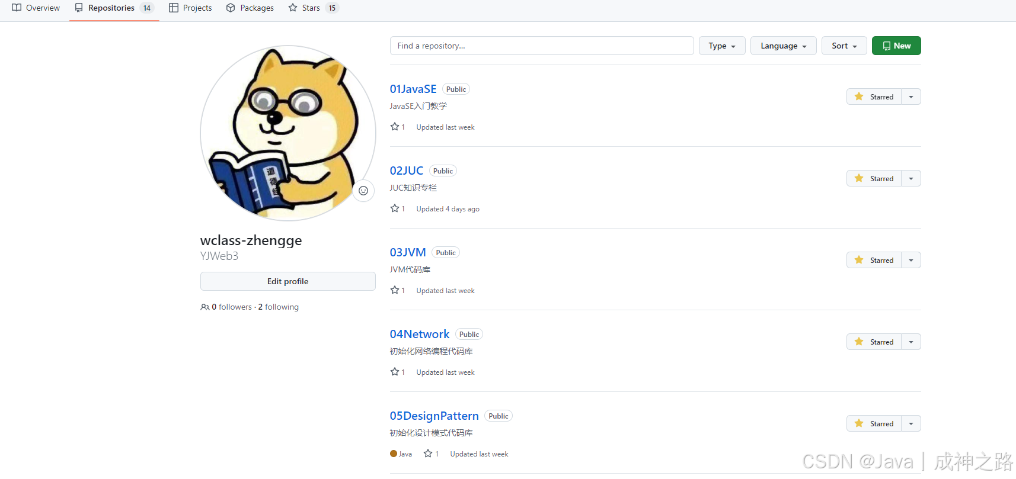Click the stargazers count icon under 02JUC
This screenshot has width=1016, height=479.
click(x=395, y=208)
